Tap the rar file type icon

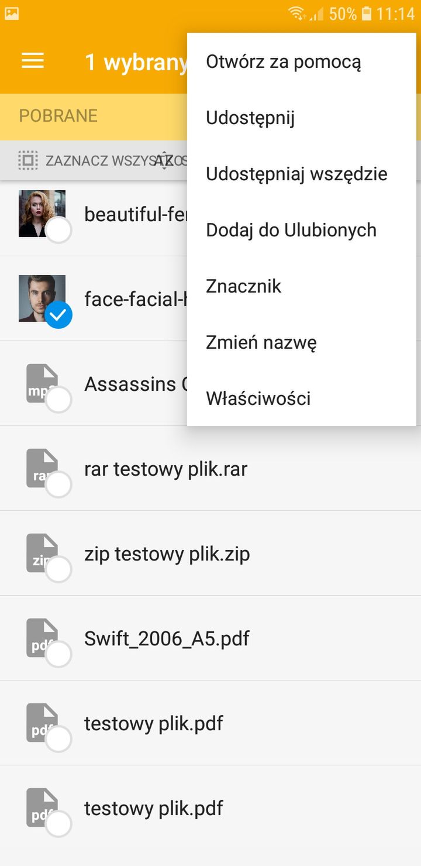click(x=42, y=468)
